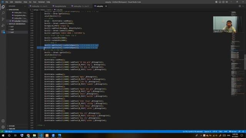Open the Go menu

(x=30, y=2)
